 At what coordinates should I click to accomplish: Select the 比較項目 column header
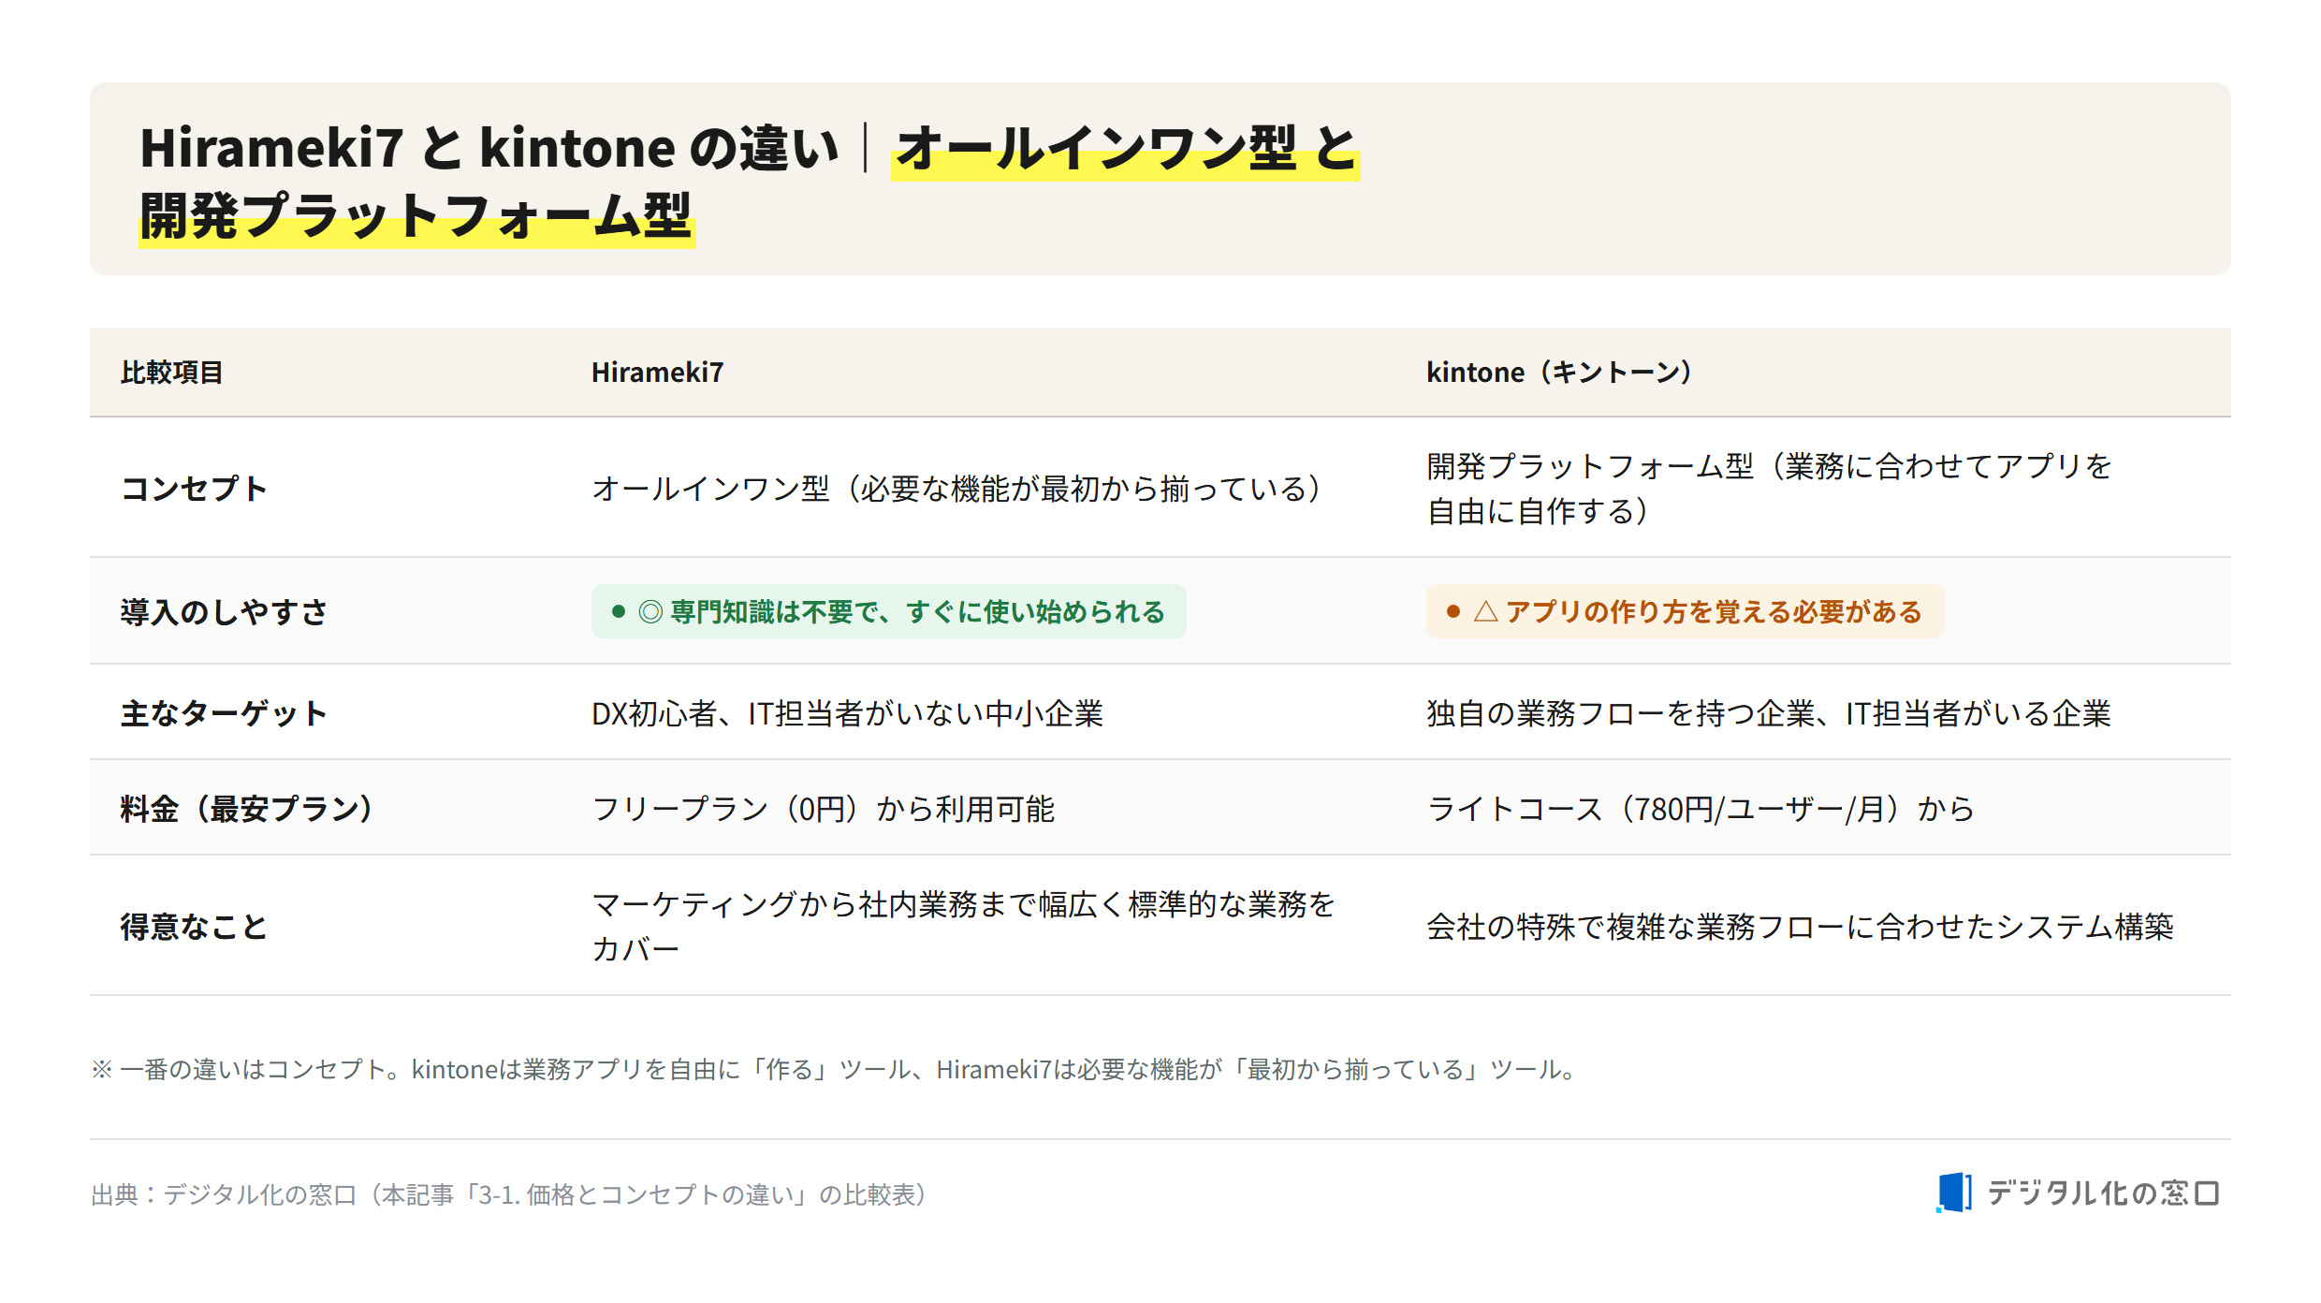(x=171, y=373)
